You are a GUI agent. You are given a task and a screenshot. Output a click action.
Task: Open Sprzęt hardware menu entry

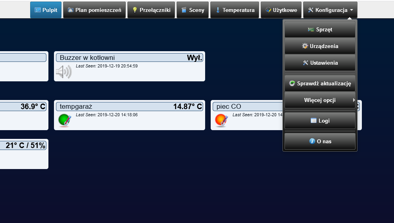(x=320, y=29)
